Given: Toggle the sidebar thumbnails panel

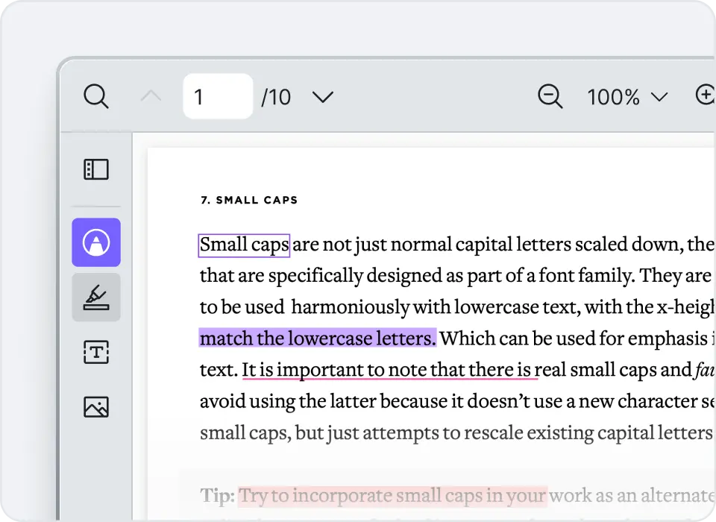Looking at the screenshot, I should (96, 169).
